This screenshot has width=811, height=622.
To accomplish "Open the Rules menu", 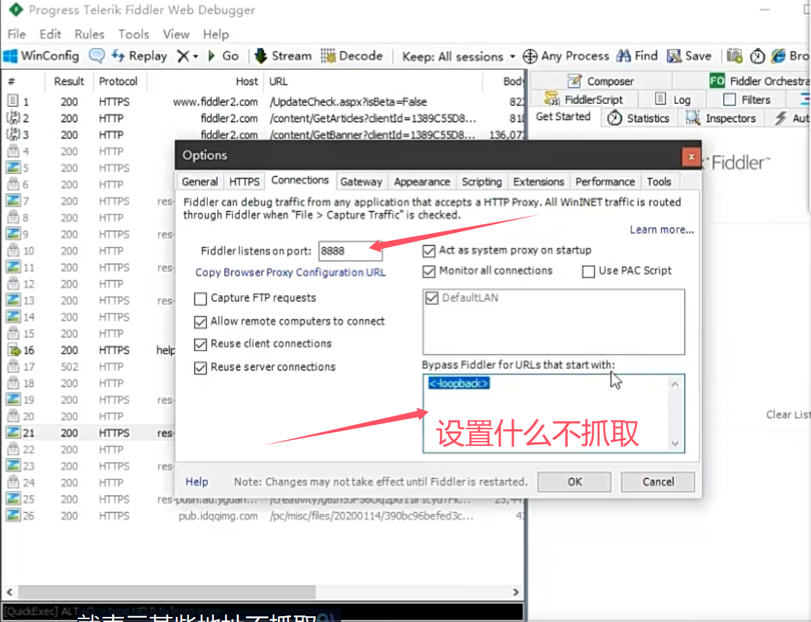I will point(89,34).
